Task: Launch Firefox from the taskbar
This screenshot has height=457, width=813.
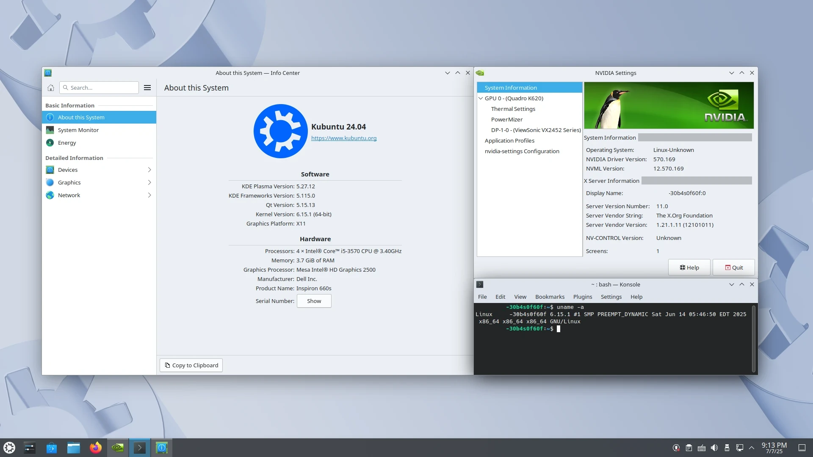Action: pyautogui.click(x=96, y=448)
